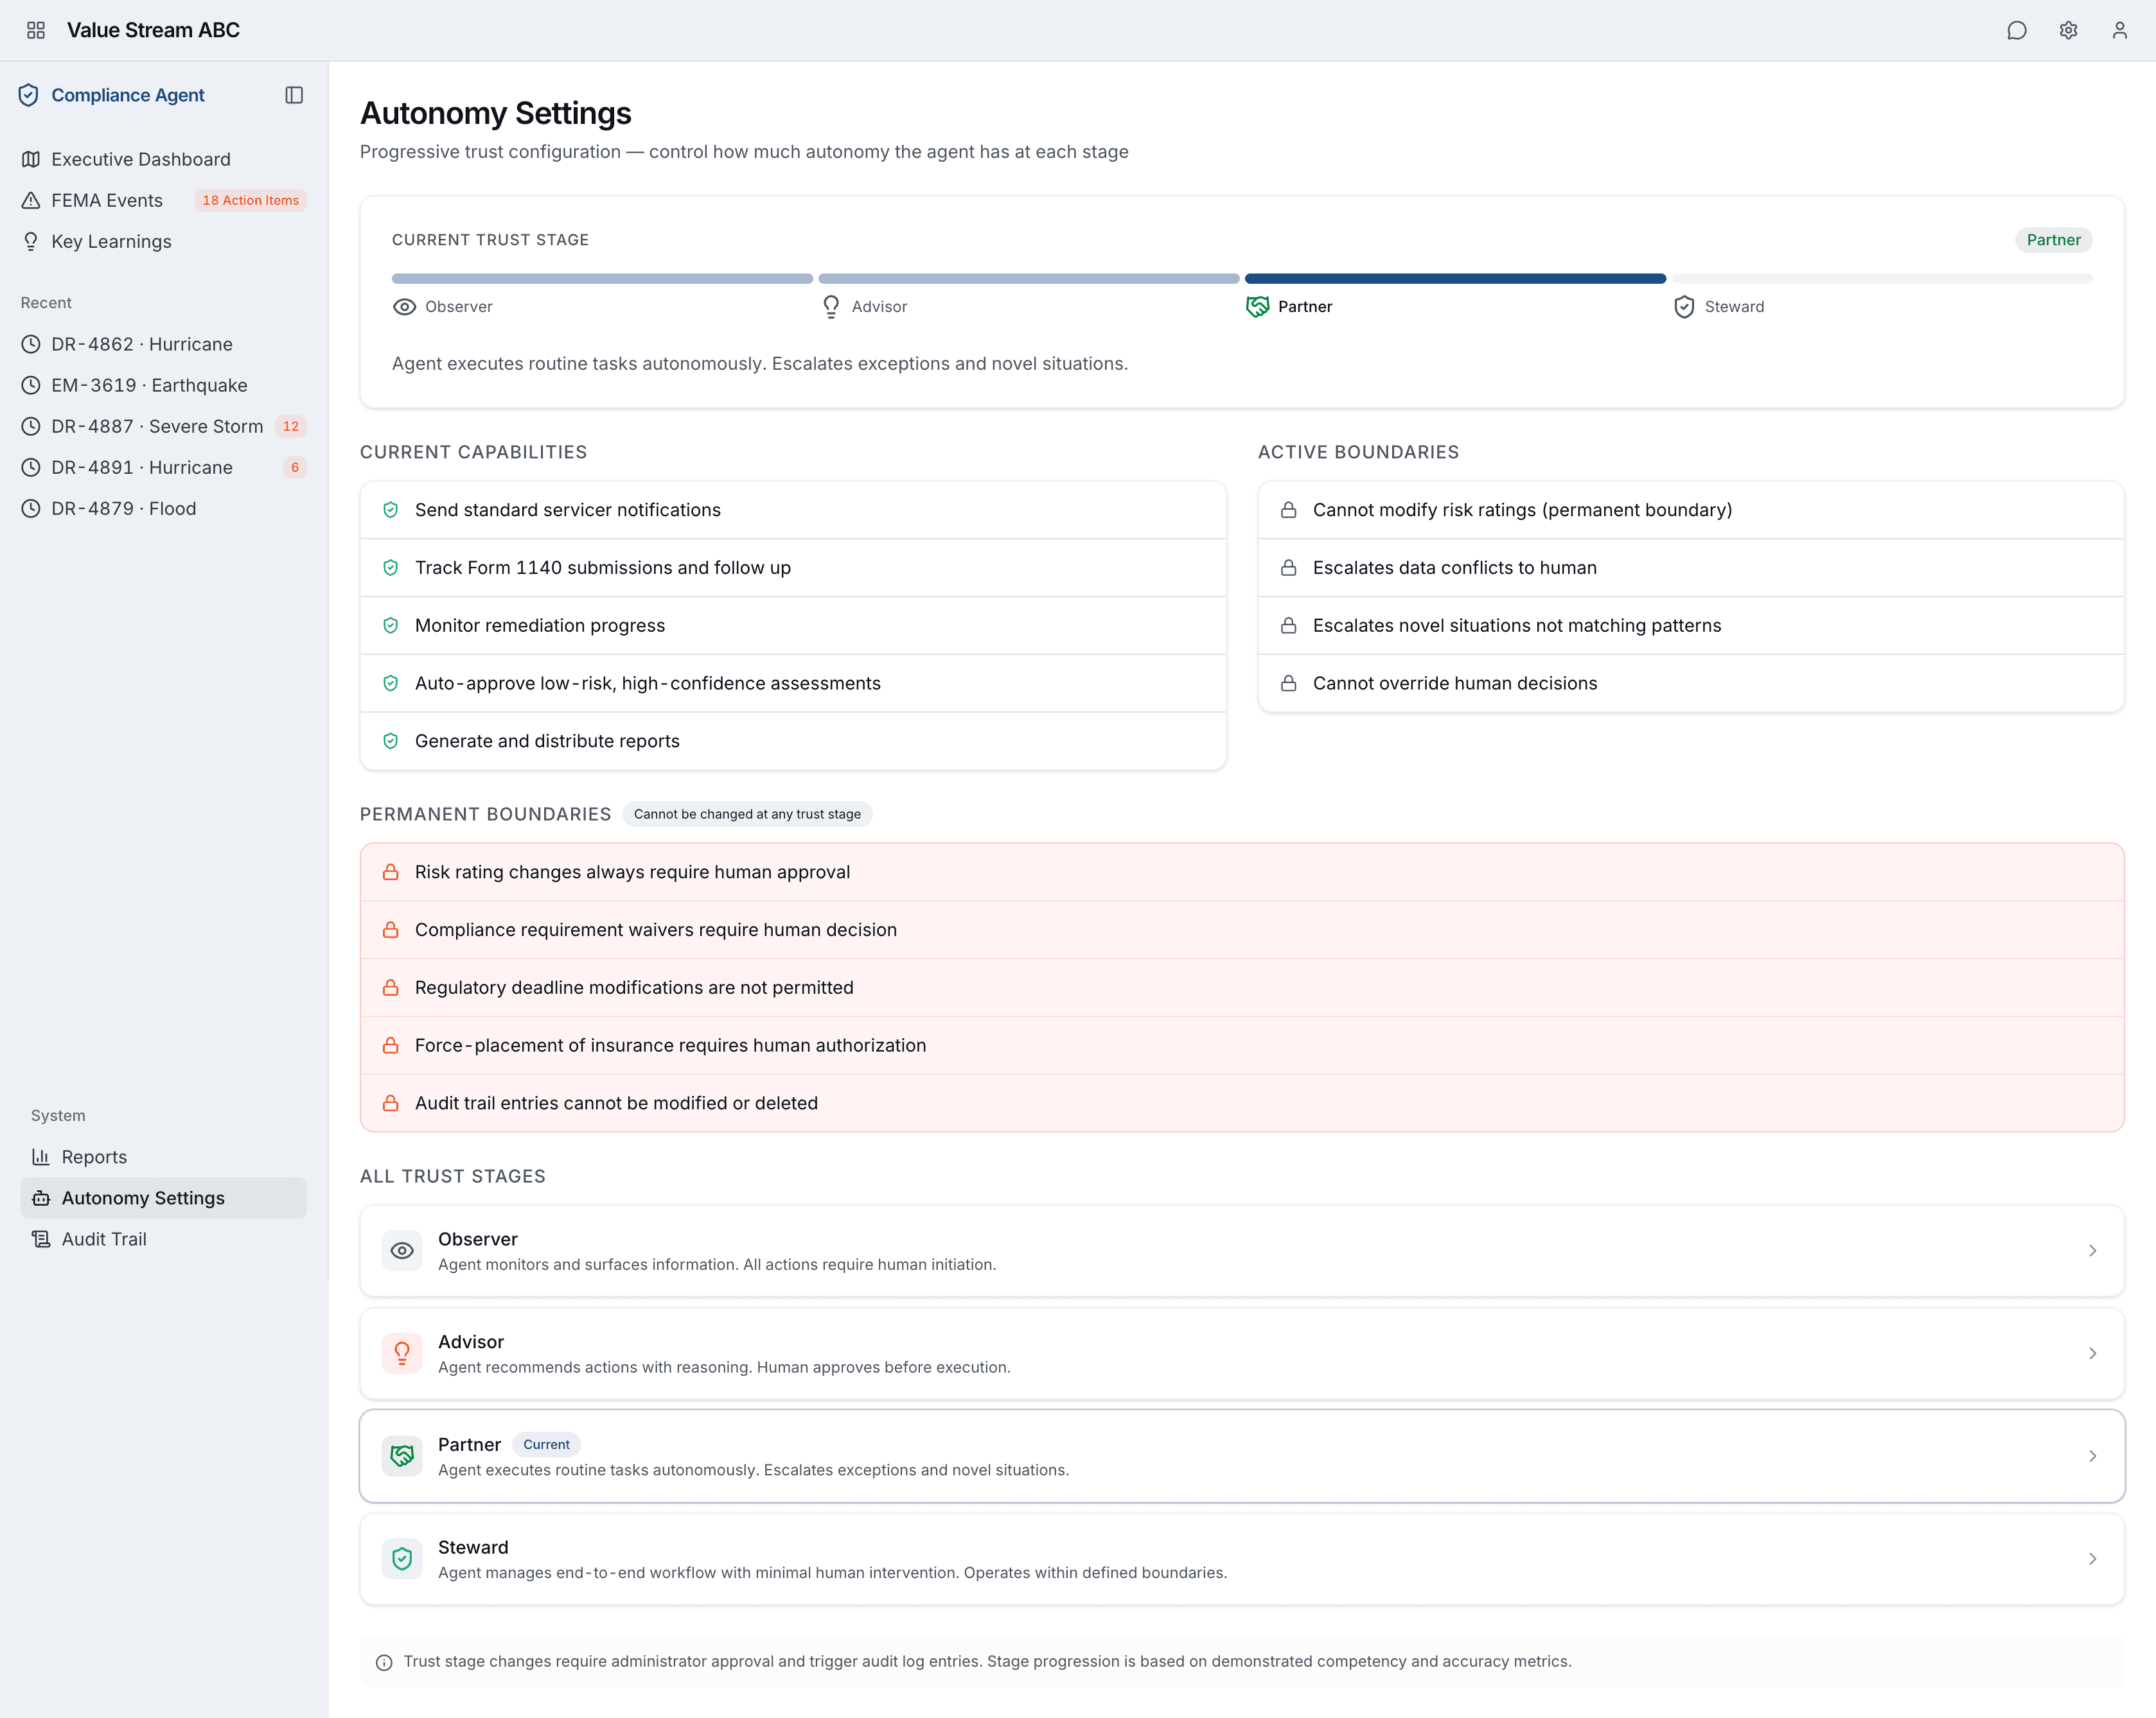Click the Executive Dashboard map icon
The width and height of the screenshot is (2156, 1718).
click(x=31, y=159)
